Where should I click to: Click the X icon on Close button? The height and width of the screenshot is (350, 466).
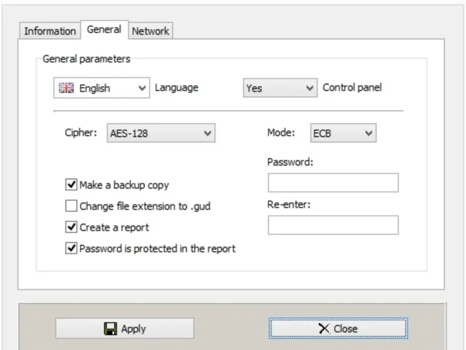tap(324, 329)
